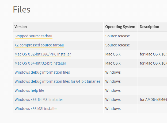Open debug information files for 64-bit binaries
This screenshot has width=167, height=123.
(58, 81)
